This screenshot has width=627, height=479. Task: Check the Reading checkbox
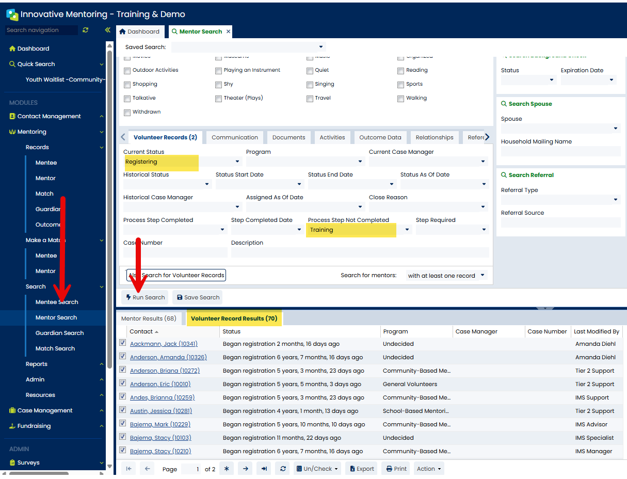tap(401, 71)
